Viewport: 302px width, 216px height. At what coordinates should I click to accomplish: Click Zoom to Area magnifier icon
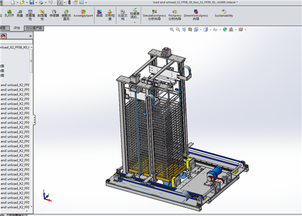(178, 30)
